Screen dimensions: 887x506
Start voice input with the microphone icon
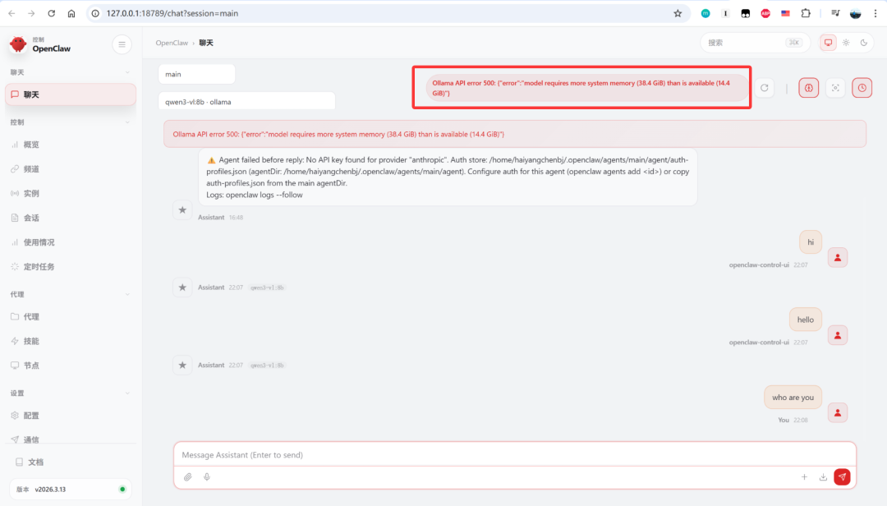click(207, 477)
